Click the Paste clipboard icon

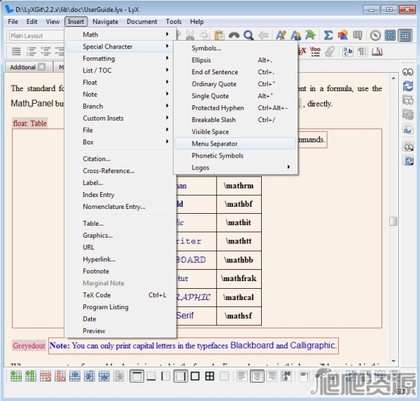[219, 36]
